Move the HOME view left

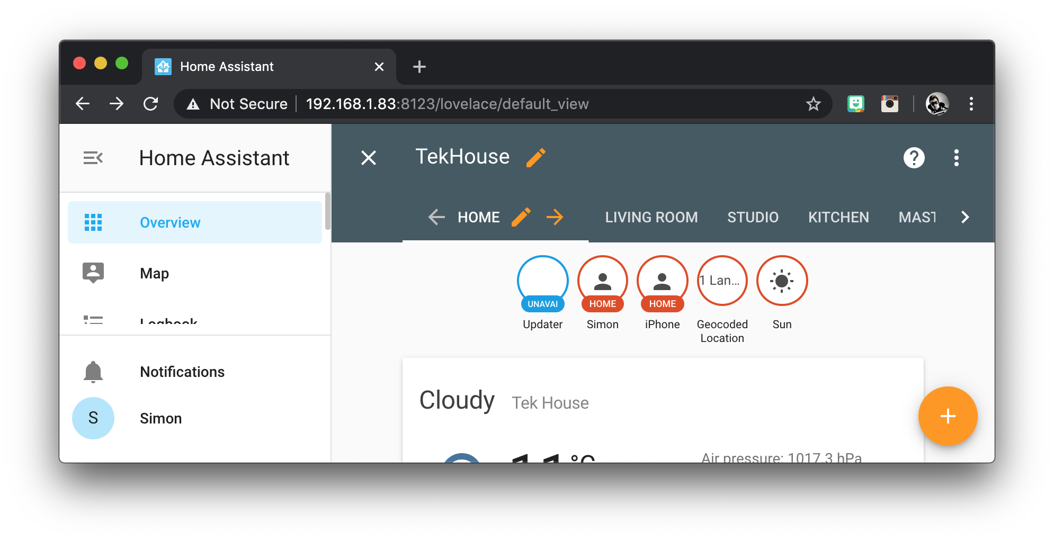click(436, 217)
